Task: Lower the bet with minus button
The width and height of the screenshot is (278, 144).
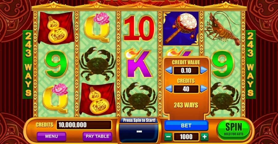Action: [x=168, y=137]
